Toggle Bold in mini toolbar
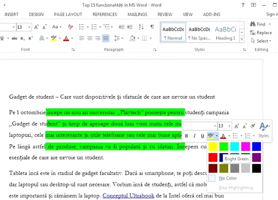 coord(187,136)
